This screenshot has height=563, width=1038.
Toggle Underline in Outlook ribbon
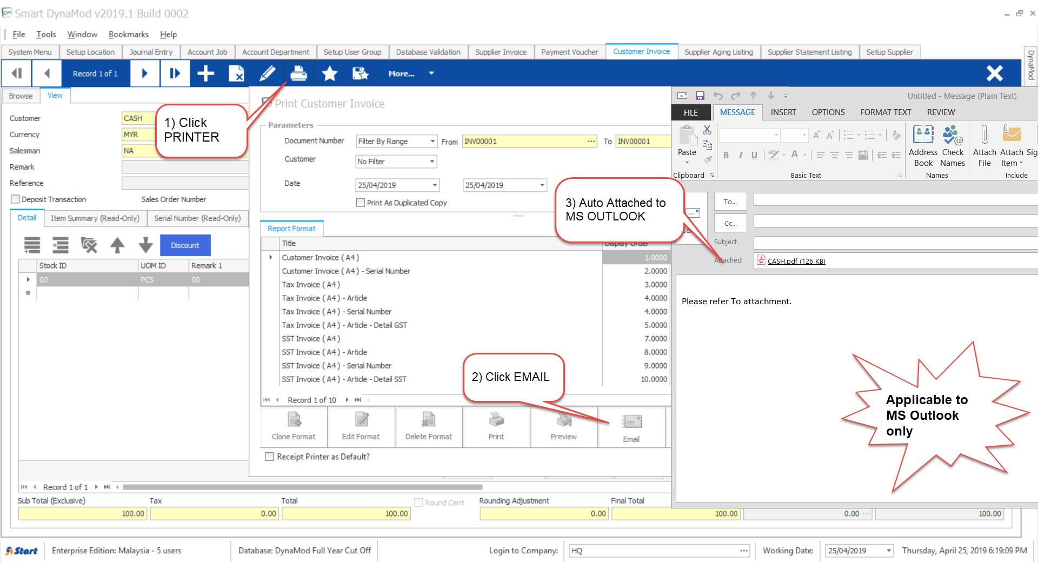tap(754, 155)
